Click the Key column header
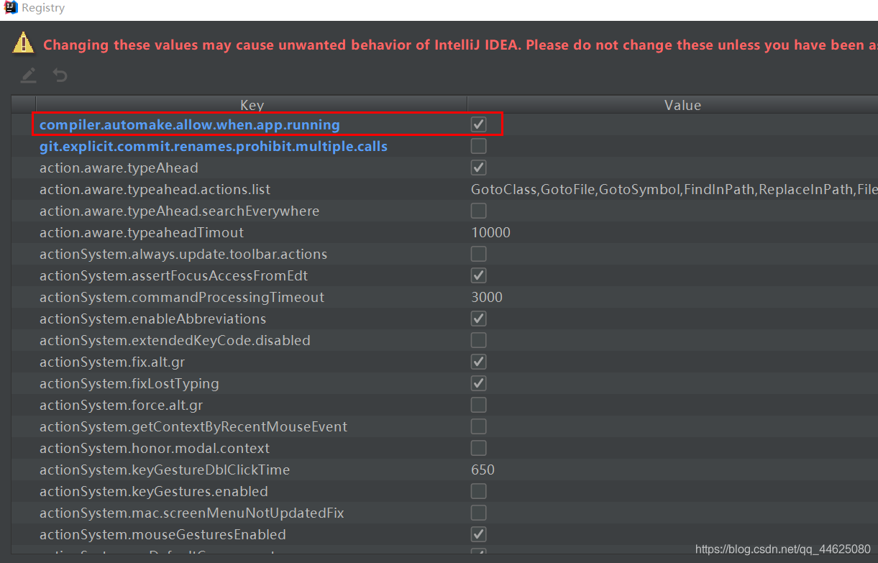 click(x=252, y=105)
